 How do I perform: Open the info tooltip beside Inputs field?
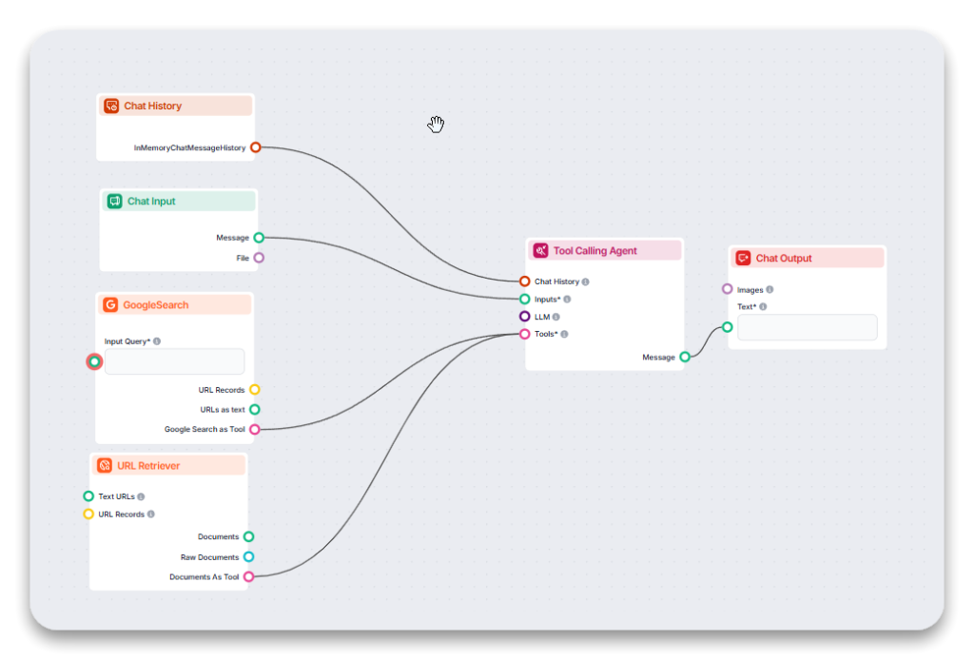click(x=567, y=298)
